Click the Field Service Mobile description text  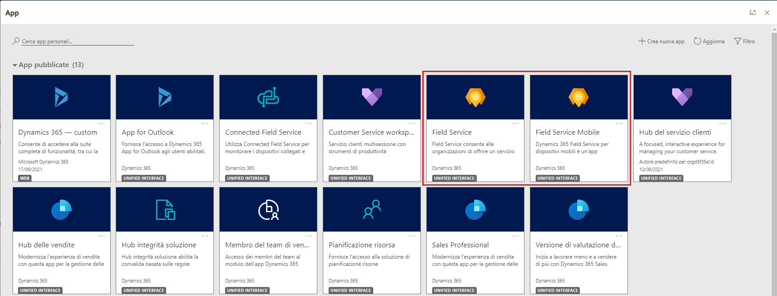572,148
